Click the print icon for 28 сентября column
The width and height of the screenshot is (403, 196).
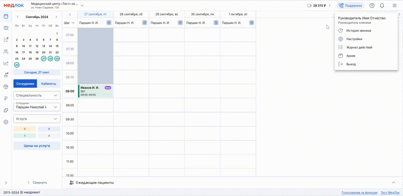(145, 23)
